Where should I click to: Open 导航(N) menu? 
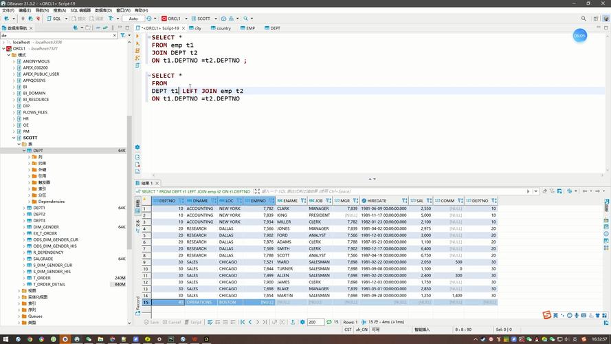(42, 10)
